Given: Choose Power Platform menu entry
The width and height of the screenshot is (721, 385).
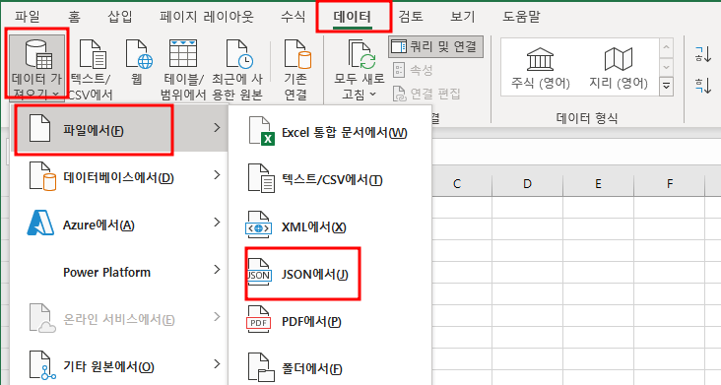Looking at the screenshot, I should coord(119,272).
